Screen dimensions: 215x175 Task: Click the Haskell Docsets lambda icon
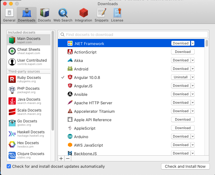point(12,134)
